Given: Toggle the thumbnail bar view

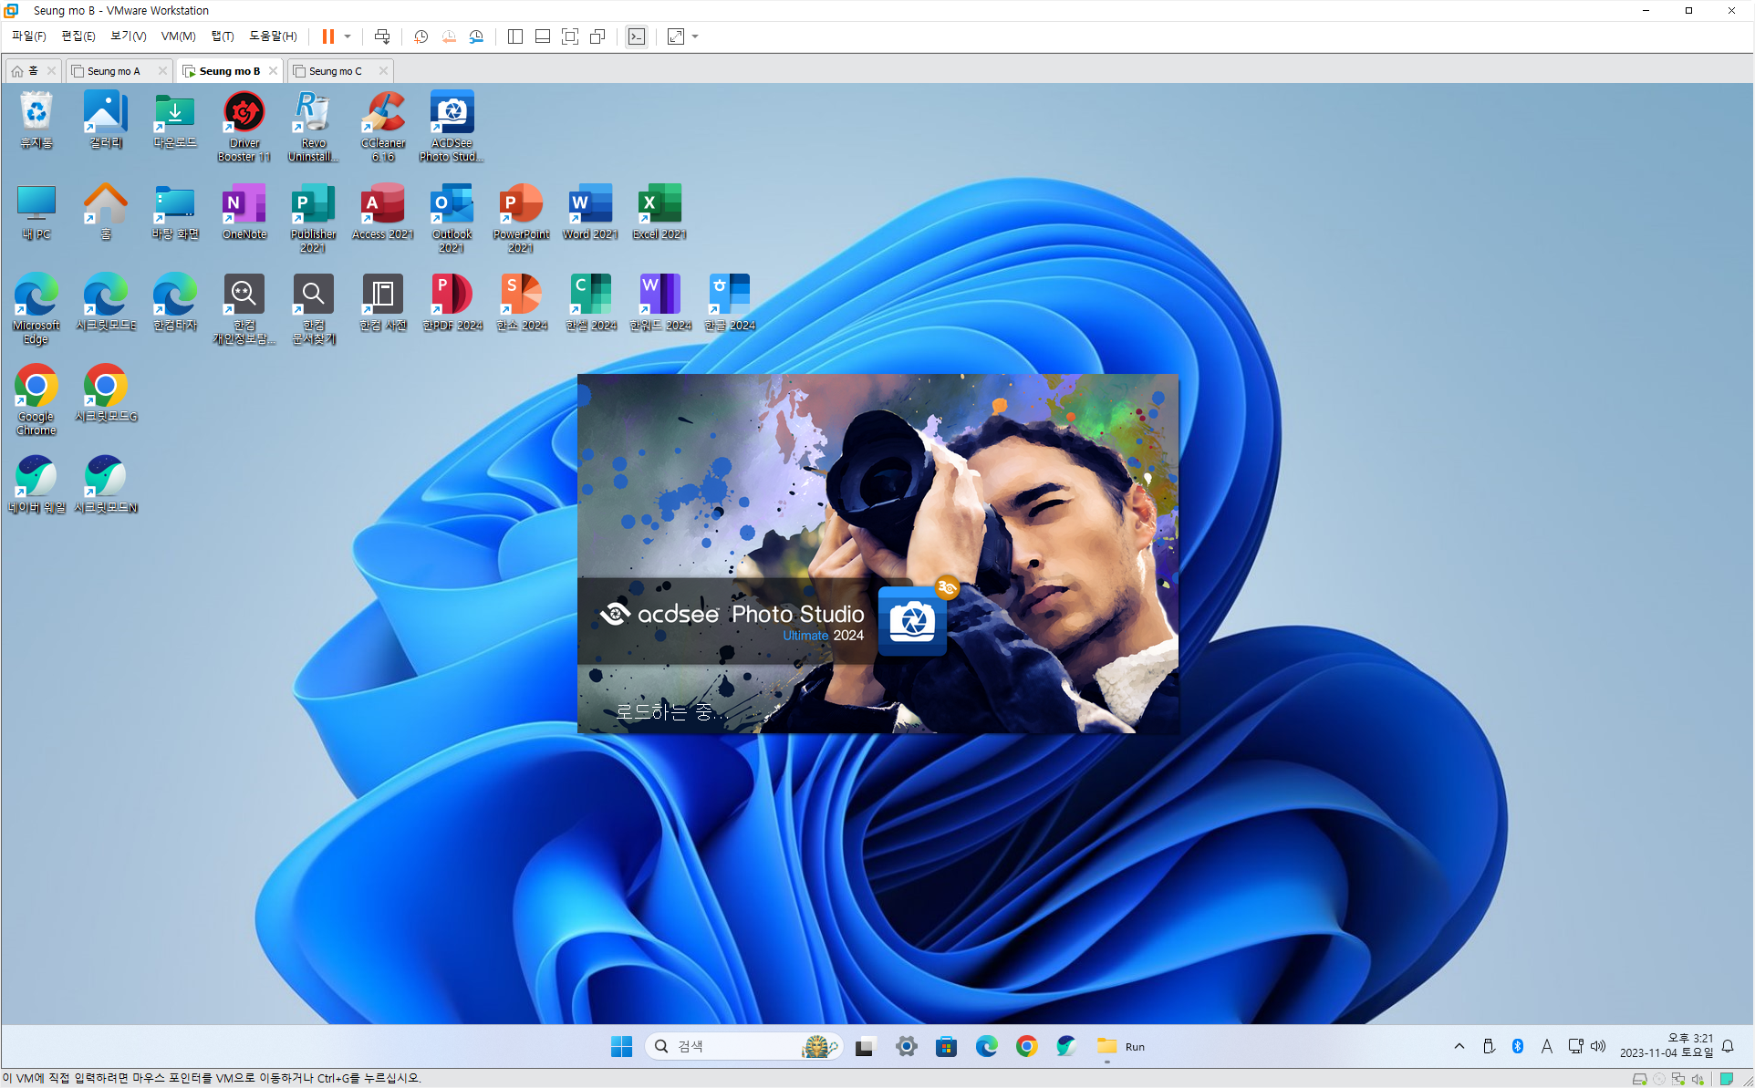Looking at the screenshot, I should click(542, 36).
